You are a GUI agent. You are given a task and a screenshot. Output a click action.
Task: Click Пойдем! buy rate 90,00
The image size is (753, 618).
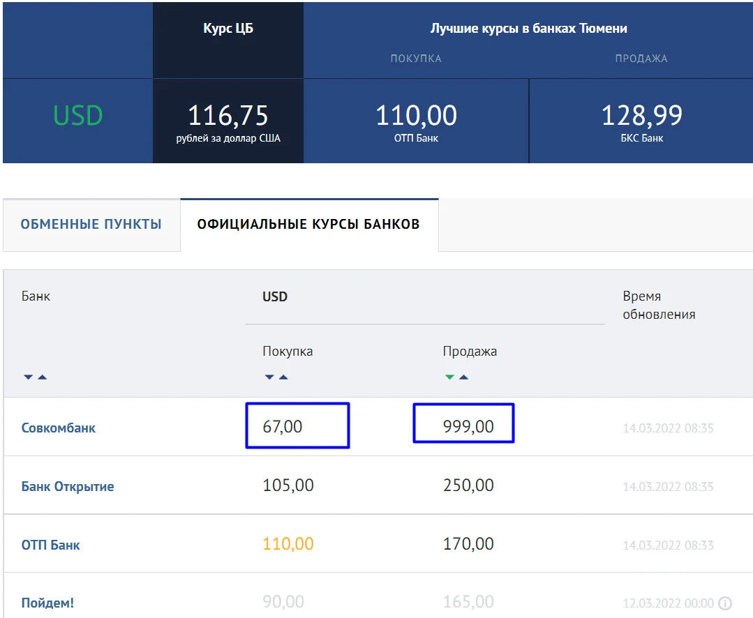(283, 602)
